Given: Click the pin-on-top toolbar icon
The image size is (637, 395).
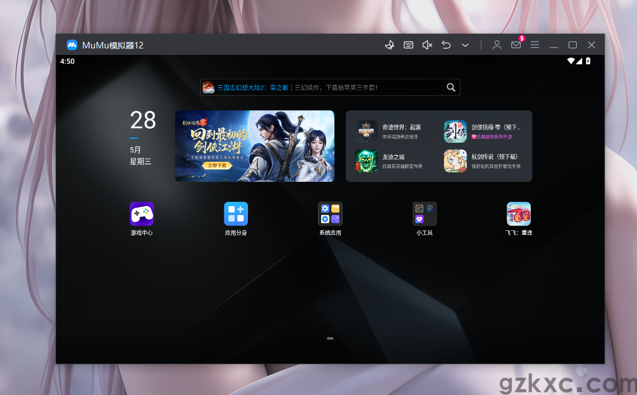Looking at the screenshot, I should tap(390, 45).
